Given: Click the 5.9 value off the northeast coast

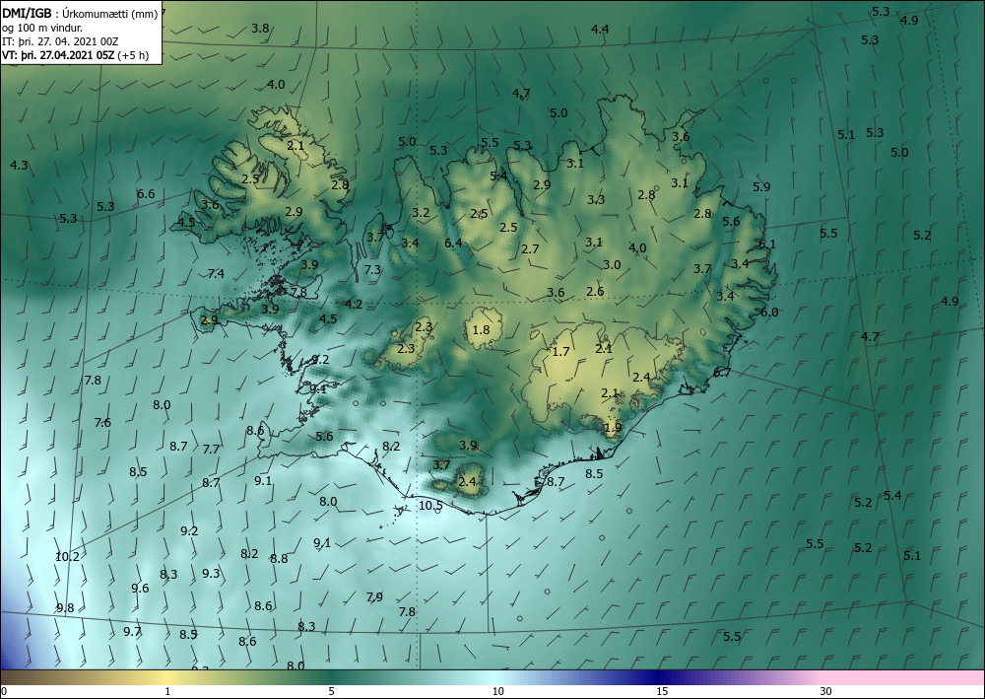Looking at the screenshot, I should pos(761,186).
